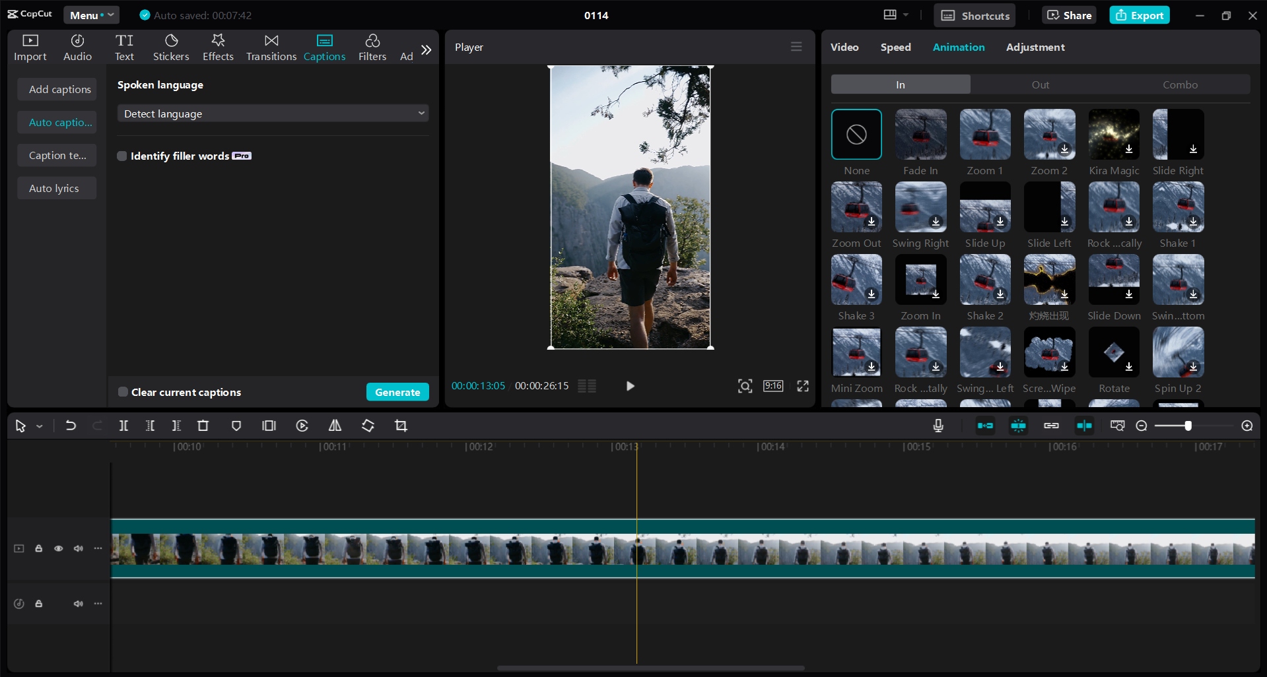The image size is (1267, 677).
Task: Apply the Zoom Out animation thumbnail
Action: tap(856, 207)
